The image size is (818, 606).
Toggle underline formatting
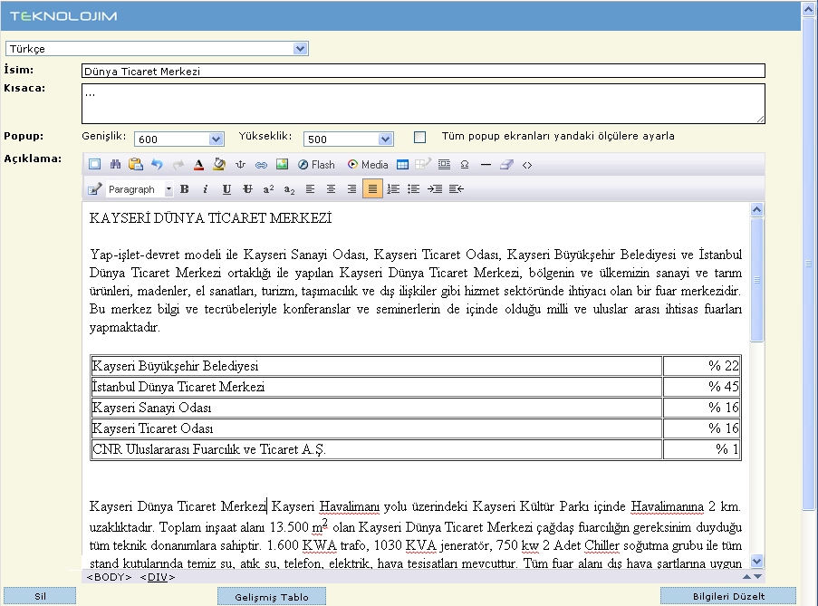tap(226, 188)
